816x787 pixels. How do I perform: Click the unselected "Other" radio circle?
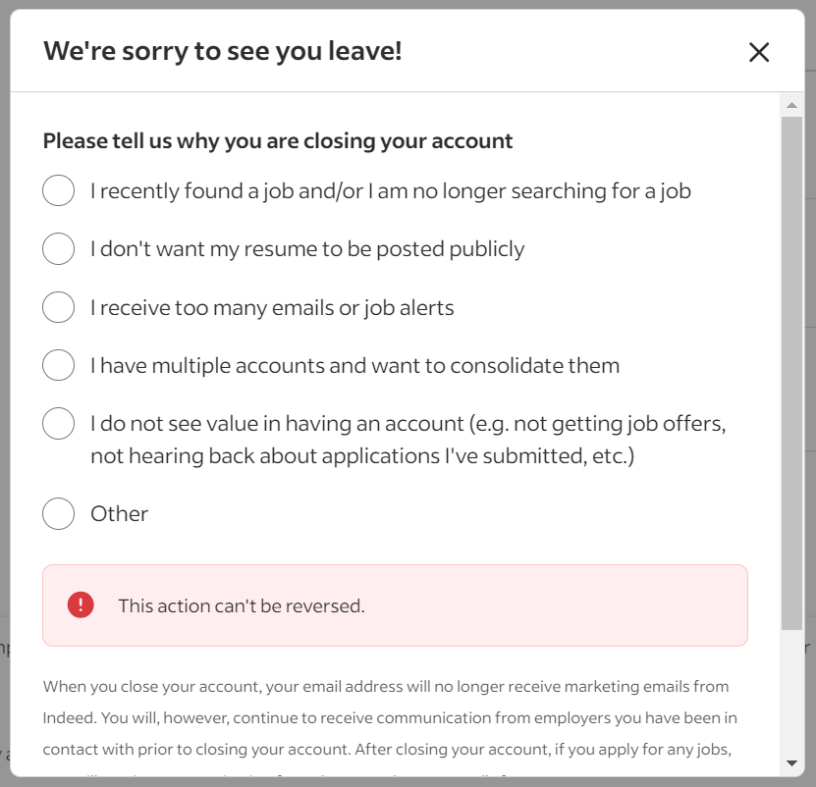(58, 513)
